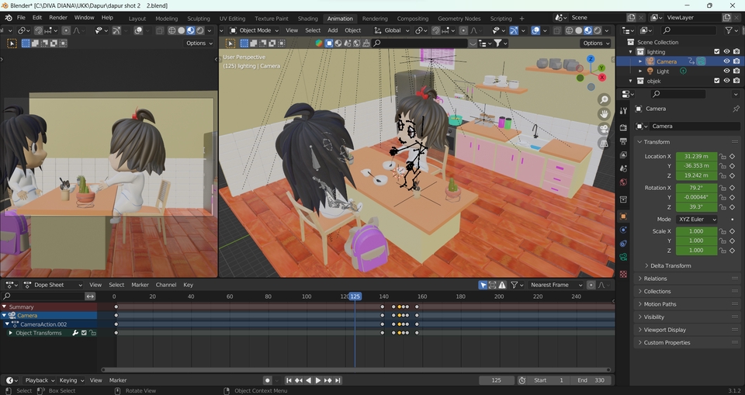The width and height of the screenshot is (745, 395).
Task: Open the Object Constraints properties tab
Action: pos(623,244)
